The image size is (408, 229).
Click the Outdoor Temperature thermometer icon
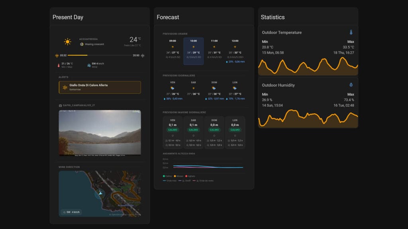[x=351, y=33]
